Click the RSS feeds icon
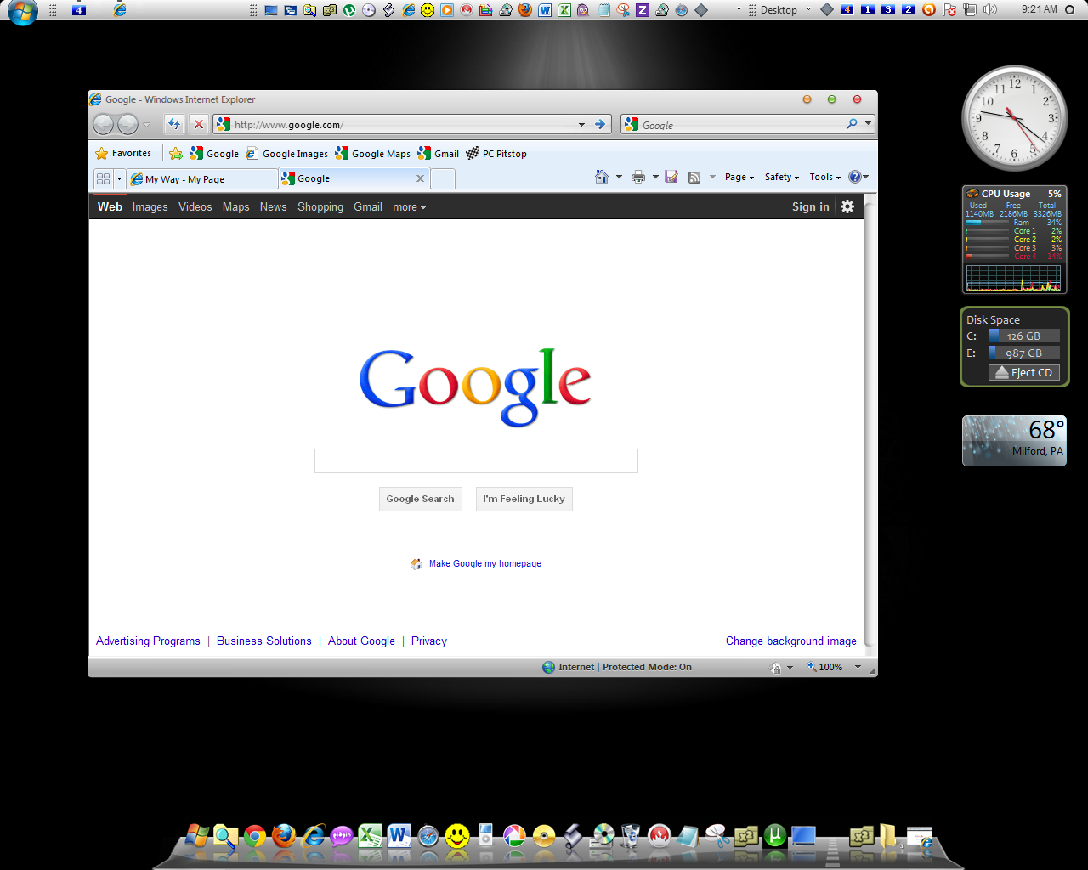The width and height of the screenshot is (1088, 870). [x=694, y=177]
